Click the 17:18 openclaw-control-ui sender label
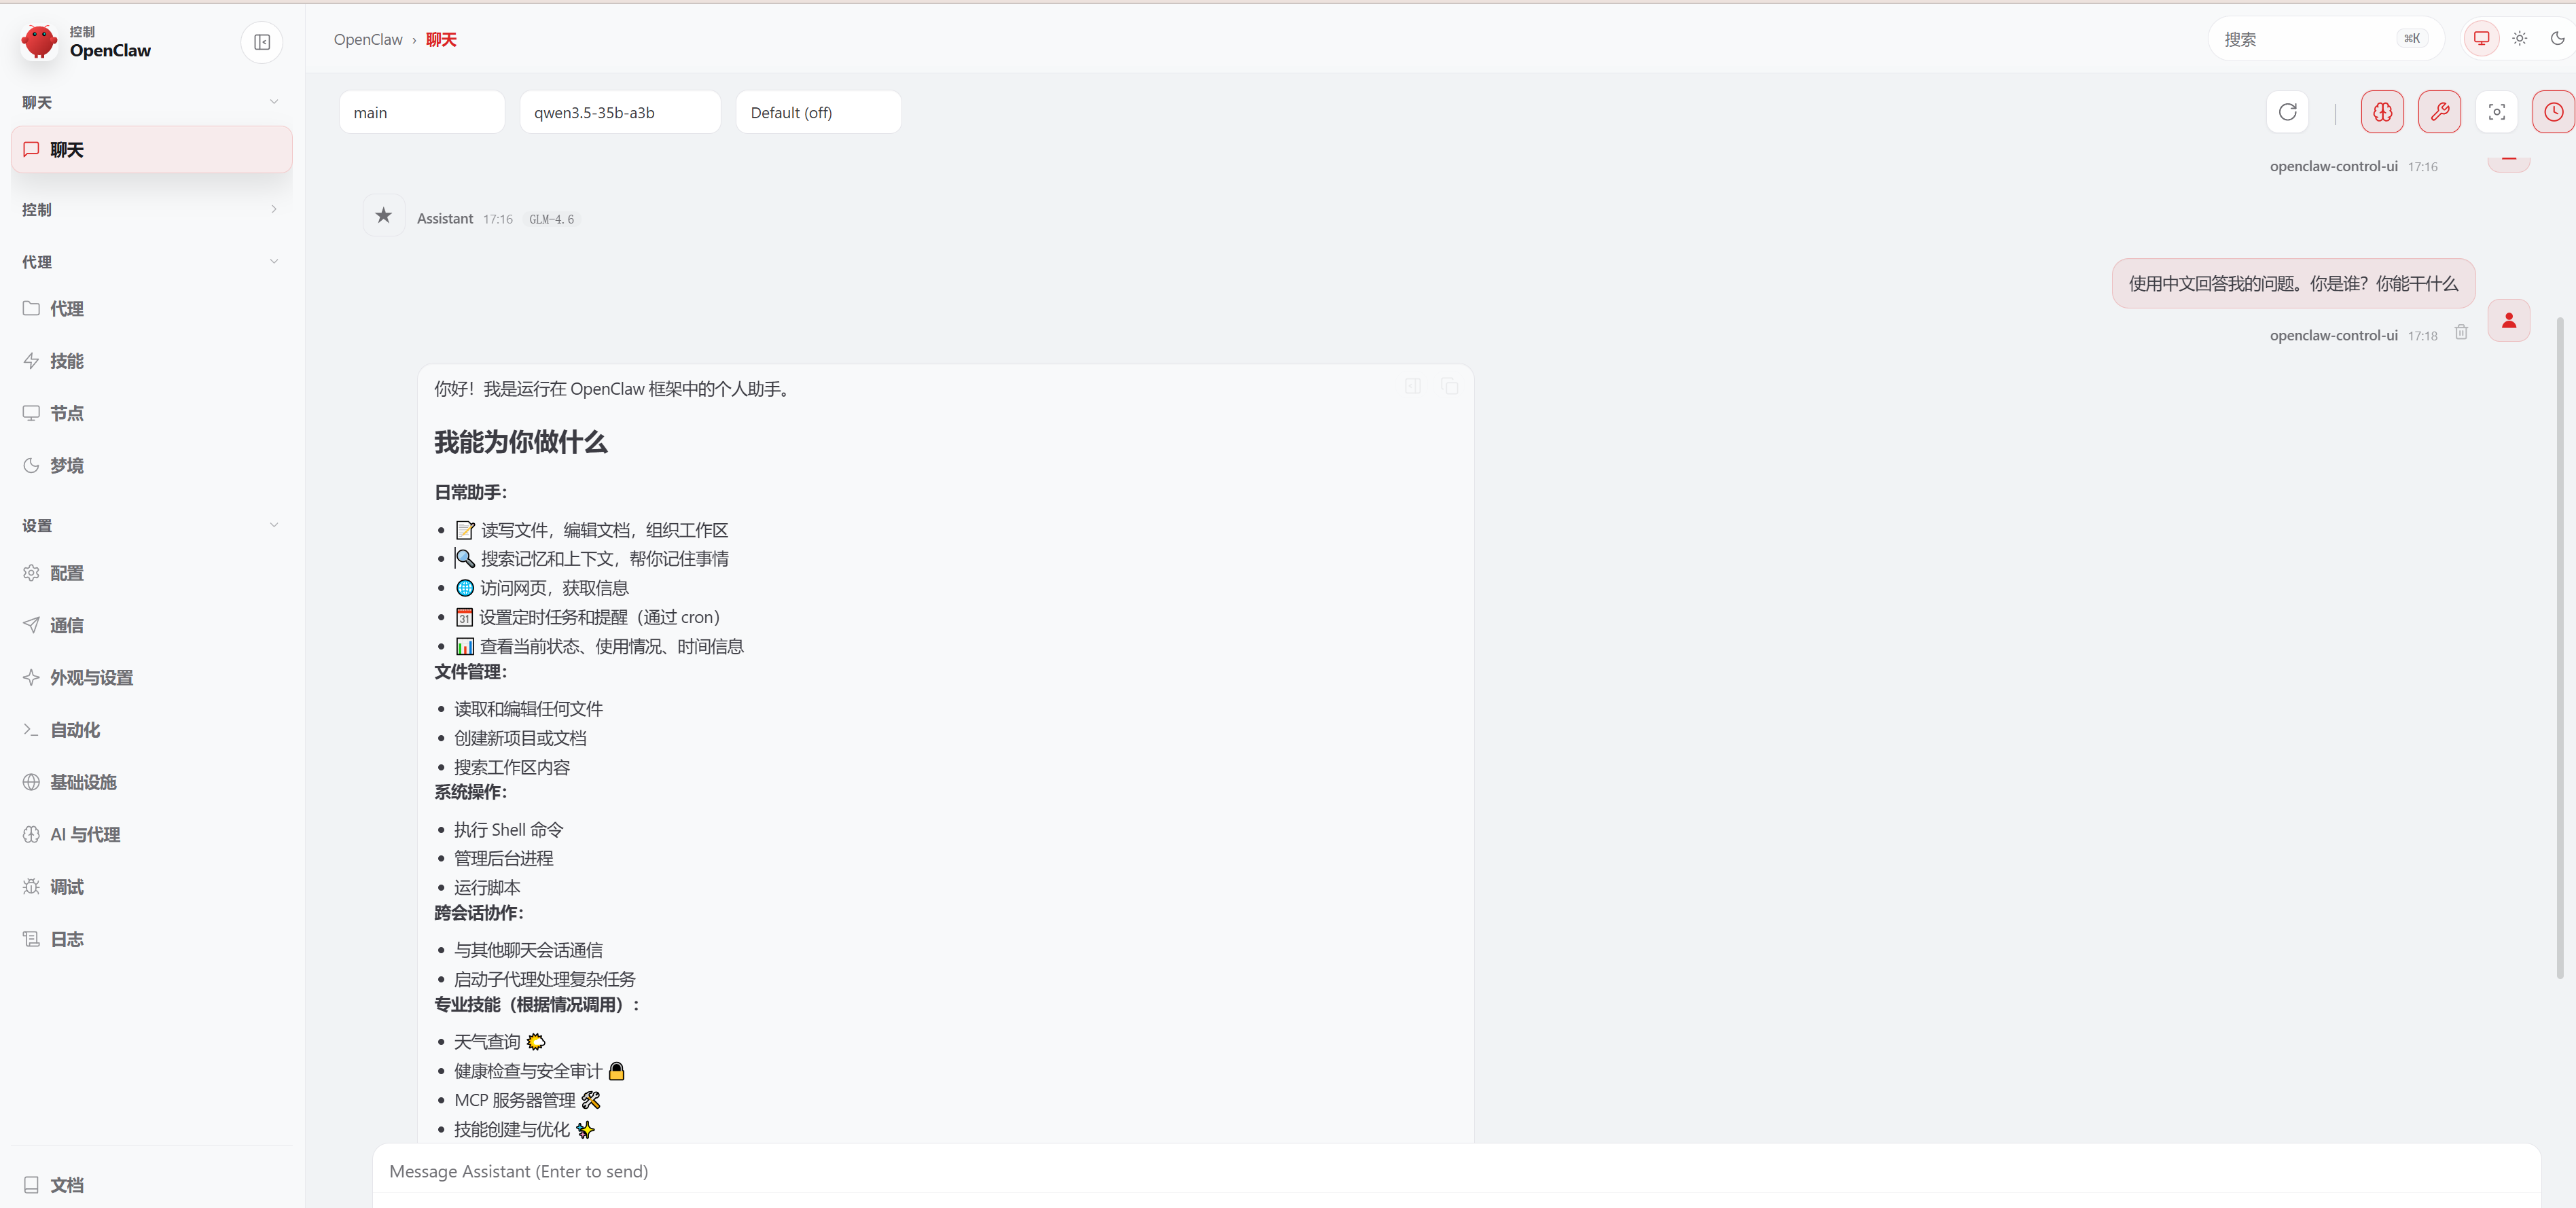2576x1208 pixels. (2333, 335)
